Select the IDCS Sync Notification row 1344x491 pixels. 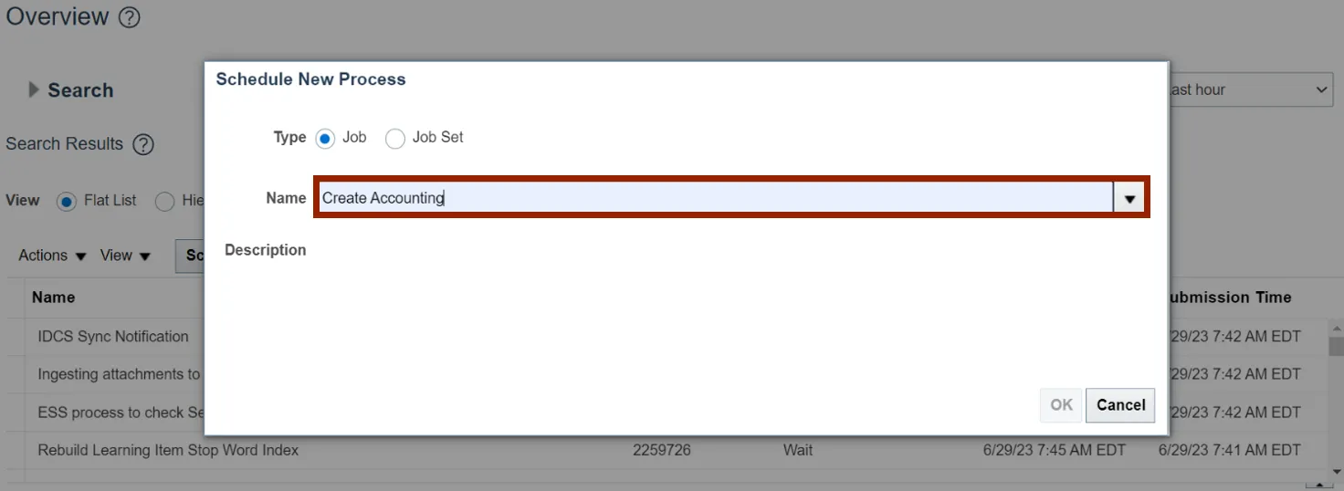click(113, 337)
